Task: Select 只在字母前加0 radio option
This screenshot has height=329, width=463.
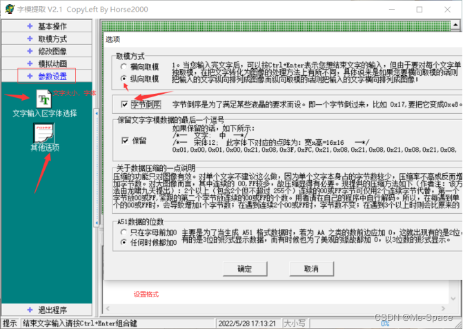Action: point(124,232)
